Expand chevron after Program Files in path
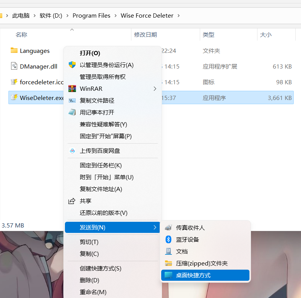This screenshot has height=298, width=301. tap(115, 16)
